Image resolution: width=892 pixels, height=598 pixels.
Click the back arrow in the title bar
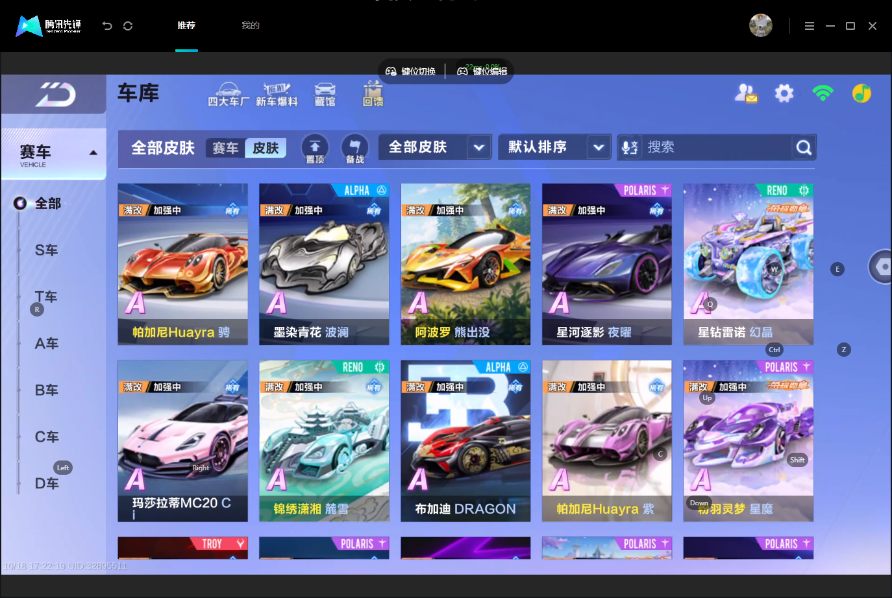[107, 26]
